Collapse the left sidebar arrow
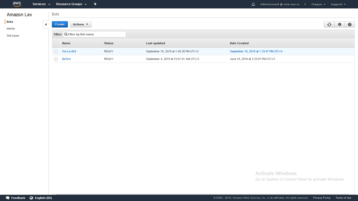The image size is (358, 201). pyautogui.click(x=46, y=25)
